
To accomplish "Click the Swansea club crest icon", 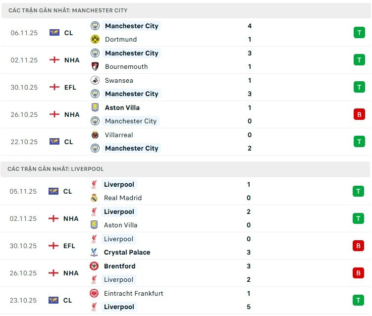I will click(95, 80).
